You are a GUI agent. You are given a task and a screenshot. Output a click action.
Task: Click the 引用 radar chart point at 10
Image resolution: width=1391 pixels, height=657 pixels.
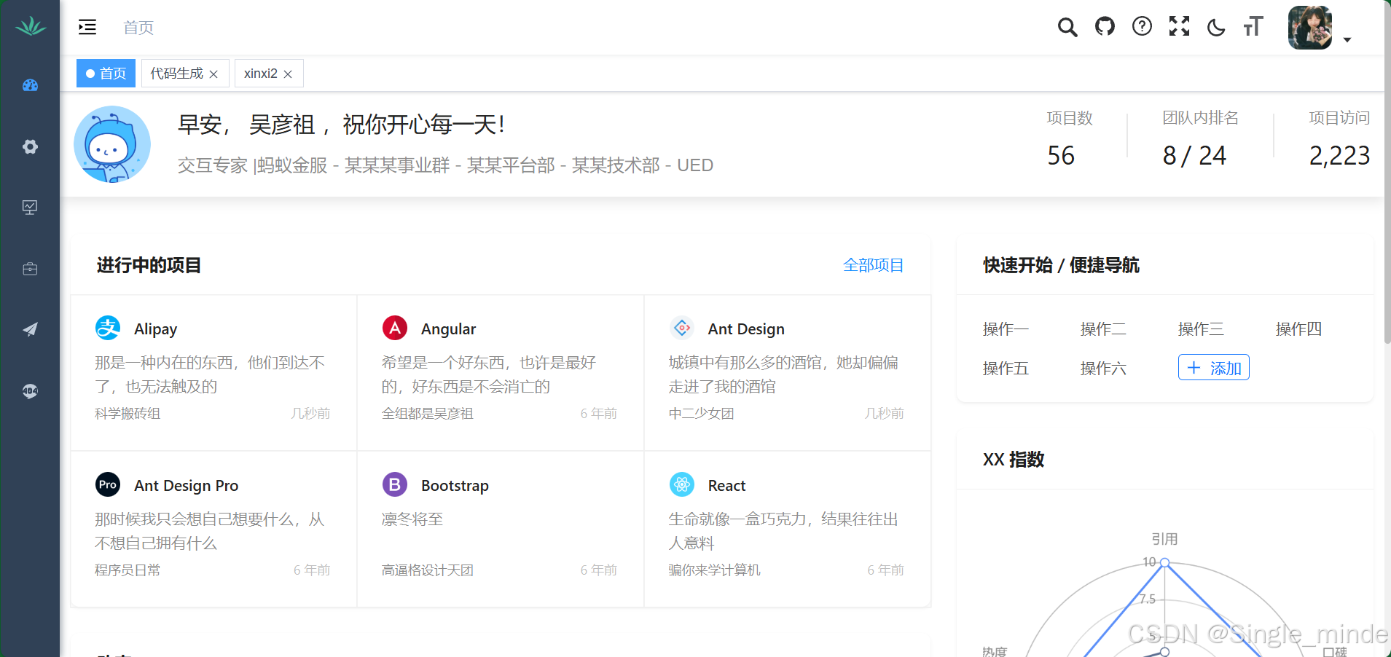pos(1165,562)
